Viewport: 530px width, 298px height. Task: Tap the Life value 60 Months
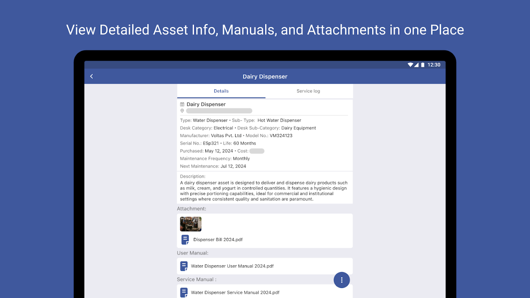click(x=245, y=143)
